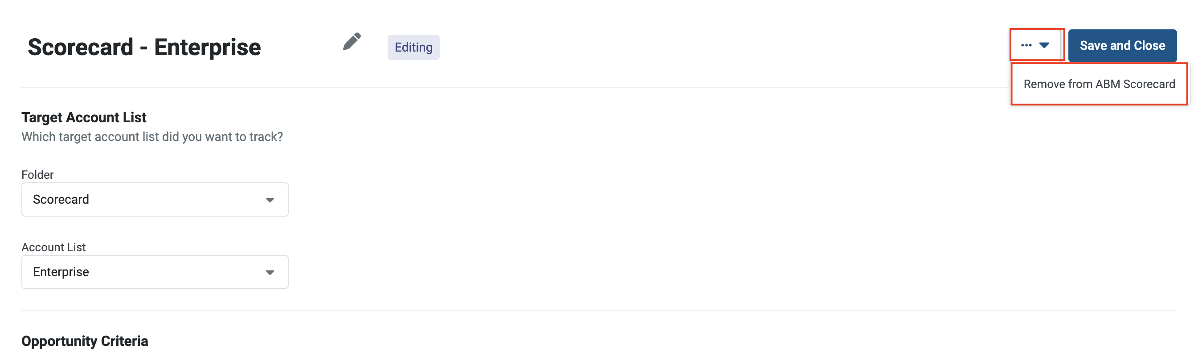
Task: Click the word Enterprise in the page title
Action: (207, 47)
